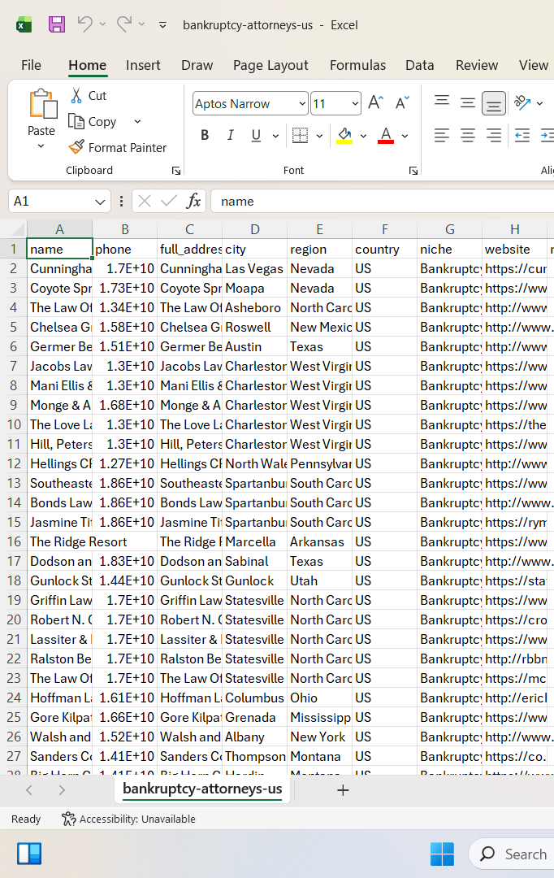Expand the Copy options arrow
Viewport: 554px width, 878px height.
click(137, 121)
